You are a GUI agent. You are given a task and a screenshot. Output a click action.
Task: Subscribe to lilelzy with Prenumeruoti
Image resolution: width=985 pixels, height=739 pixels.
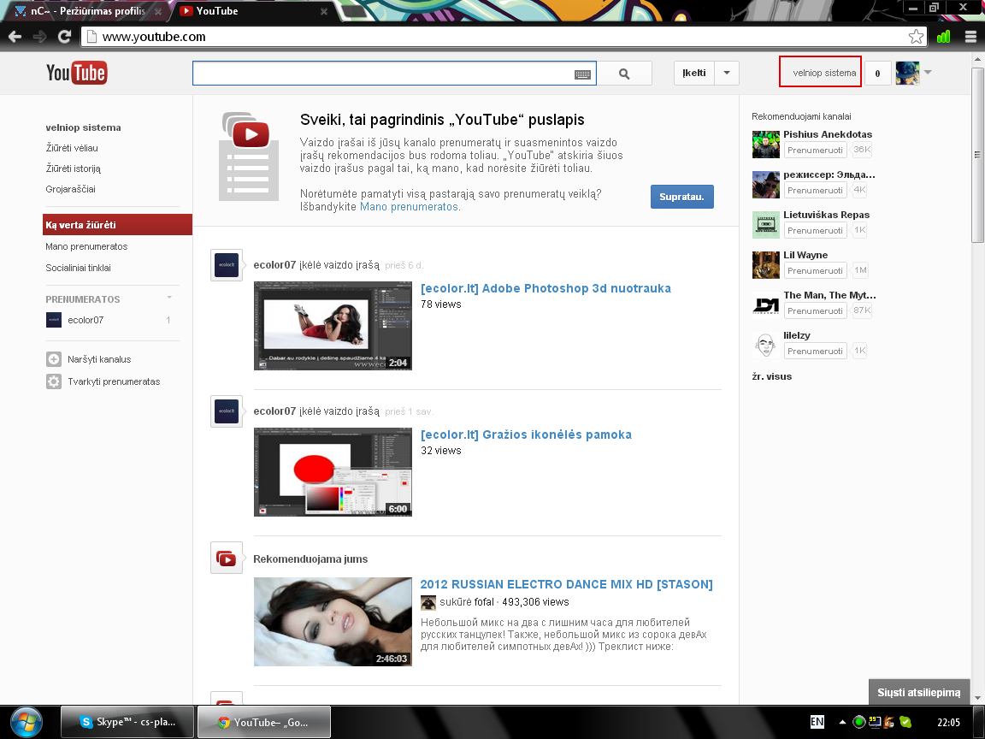click(x=816, y=352)
